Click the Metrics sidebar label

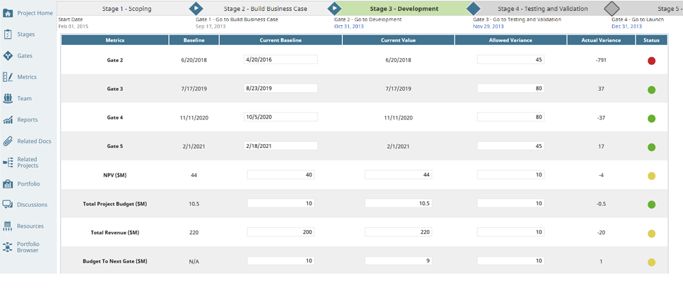(x=27, y=77)
